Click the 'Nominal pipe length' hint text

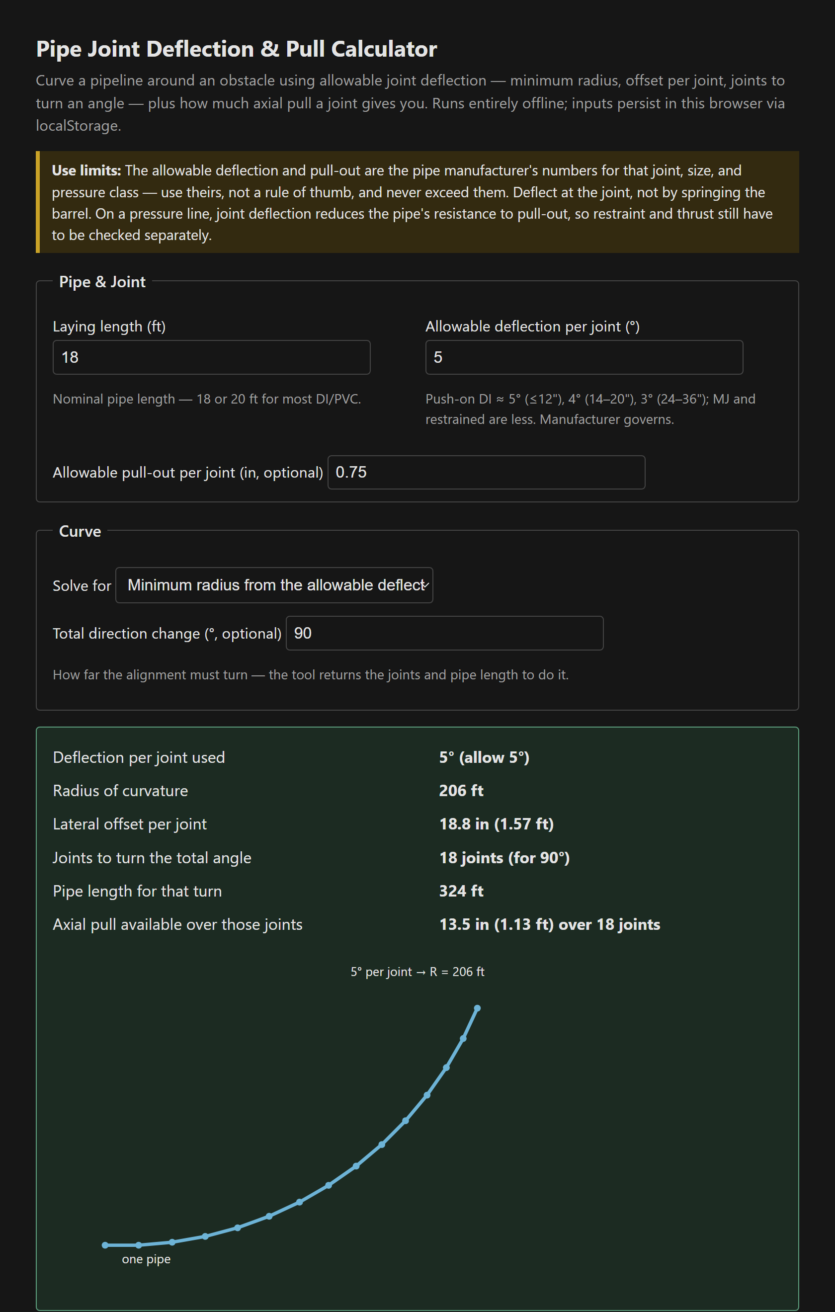207,399
